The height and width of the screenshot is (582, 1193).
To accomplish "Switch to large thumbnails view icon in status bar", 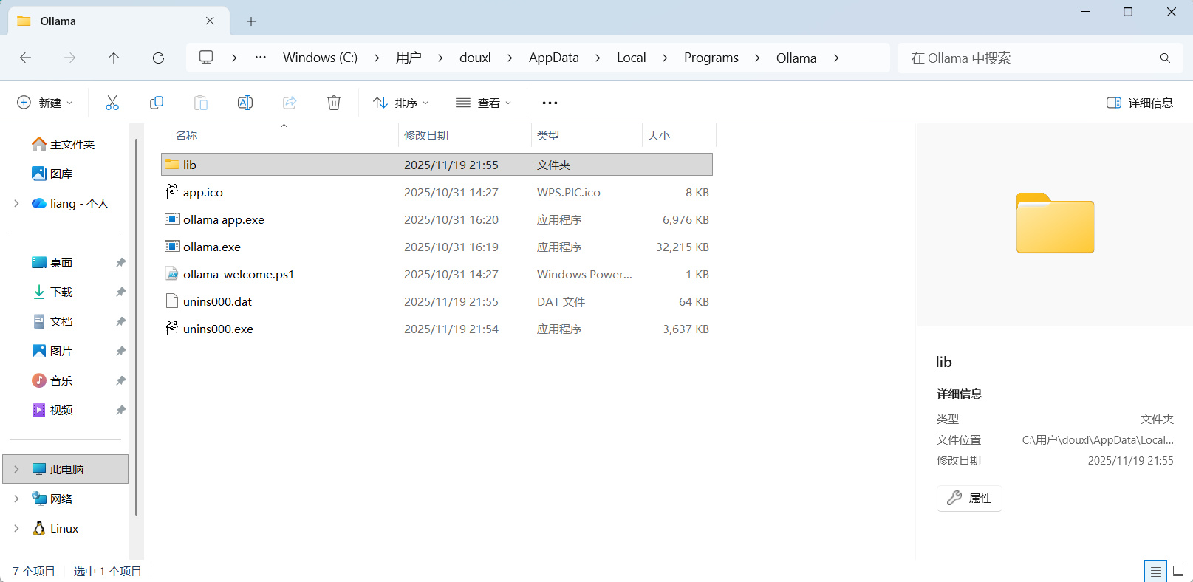I will tap(1178, 572).
